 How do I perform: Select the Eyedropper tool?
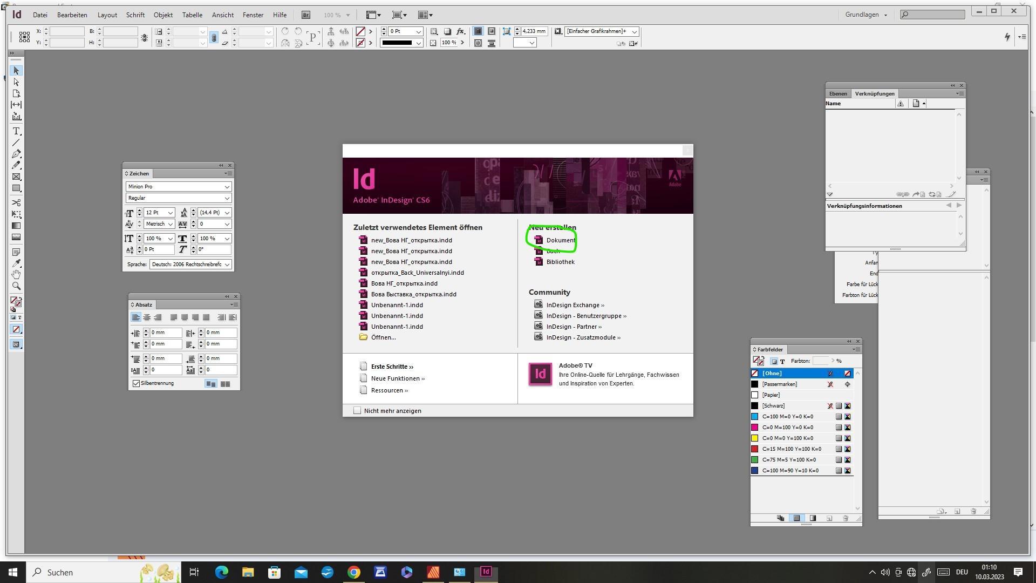click(16, 263)
